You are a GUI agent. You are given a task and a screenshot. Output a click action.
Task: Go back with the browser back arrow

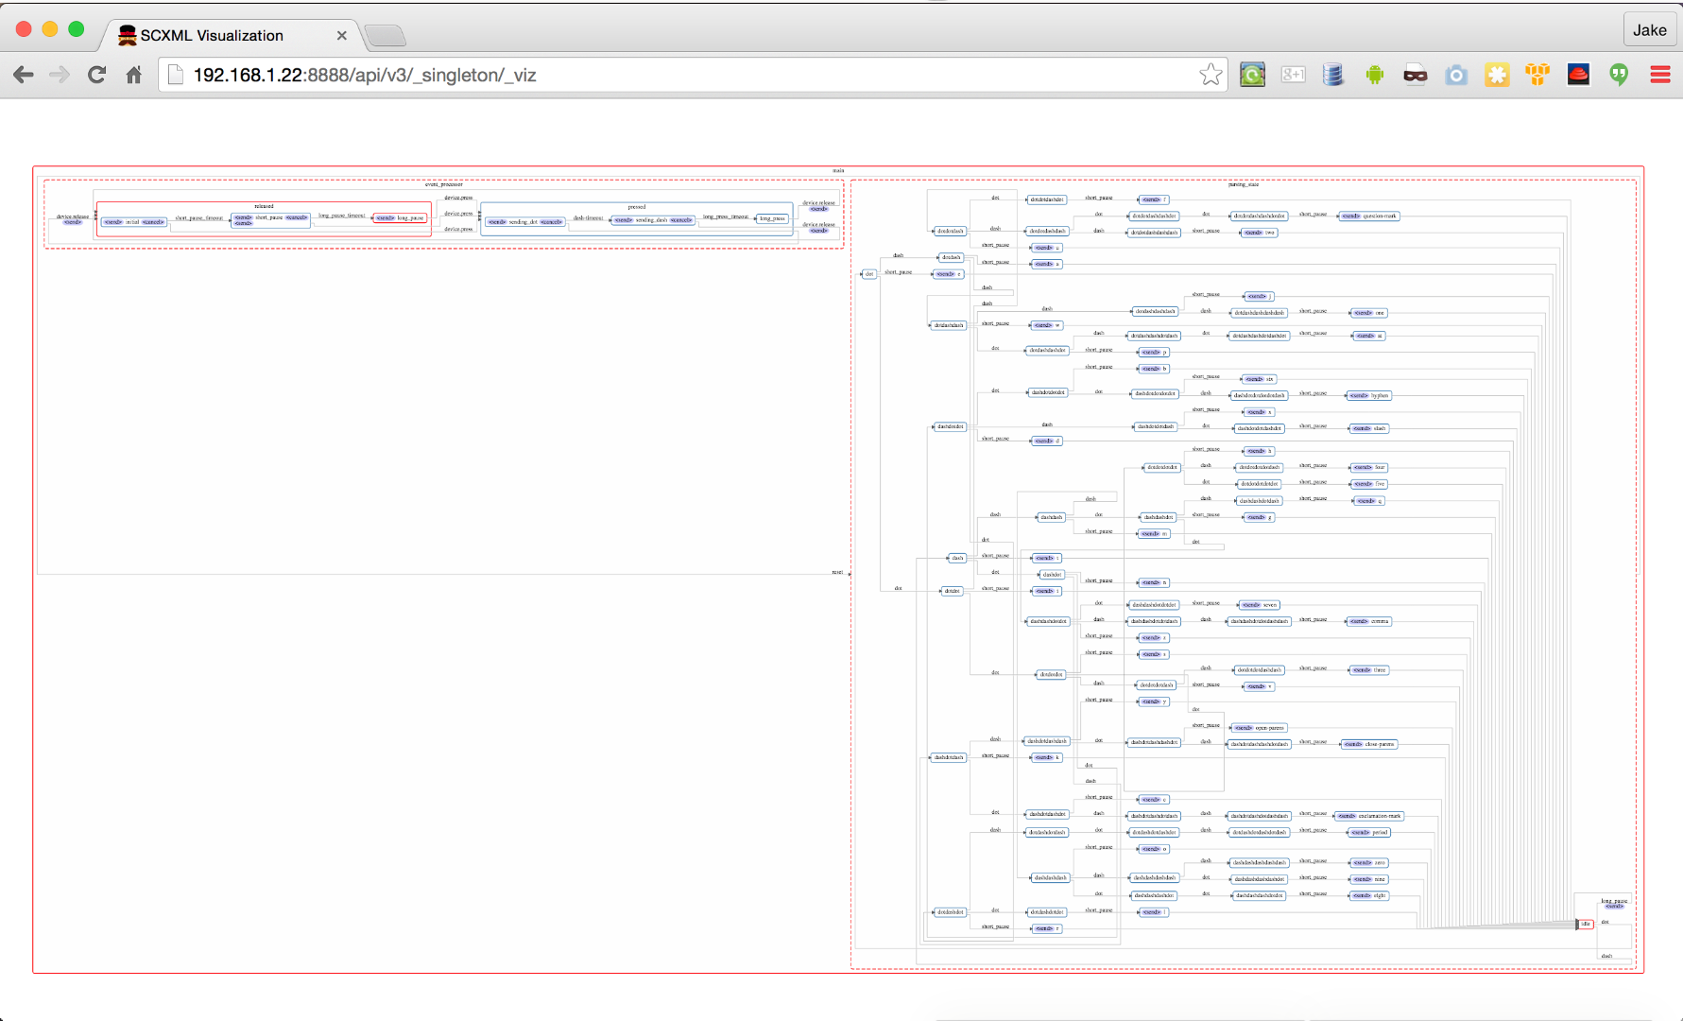point(24,75)
